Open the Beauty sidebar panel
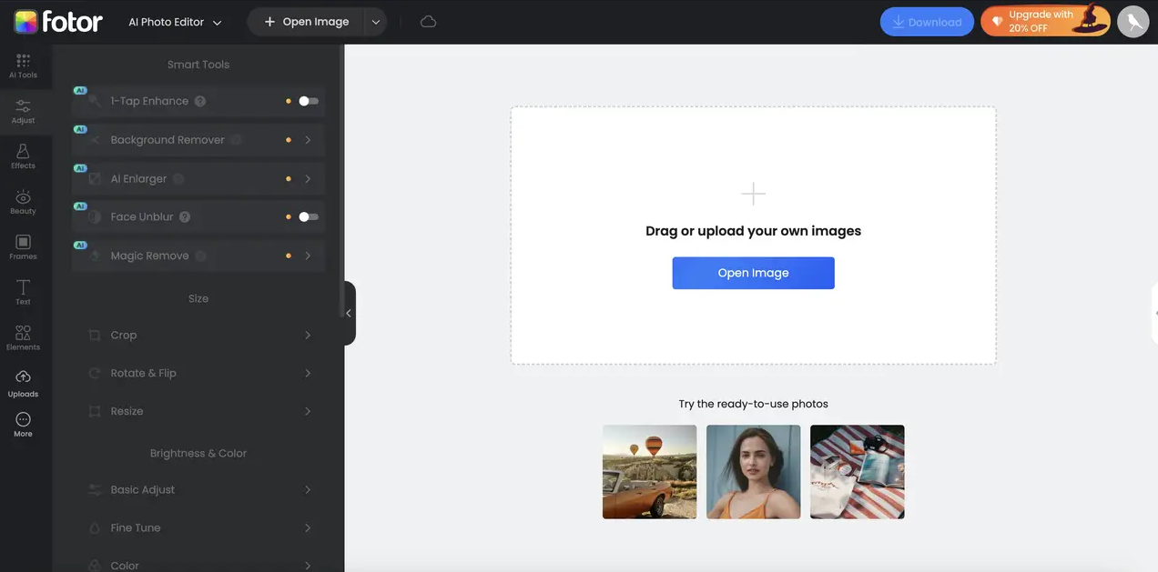 (23, 203)
